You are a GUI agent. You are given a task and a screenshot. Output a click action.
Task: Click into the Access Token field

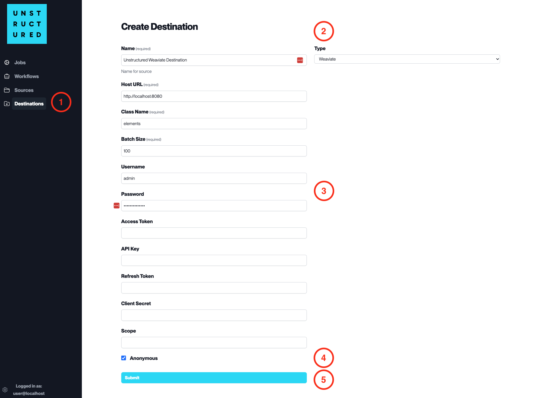click(x=214, y=233)
